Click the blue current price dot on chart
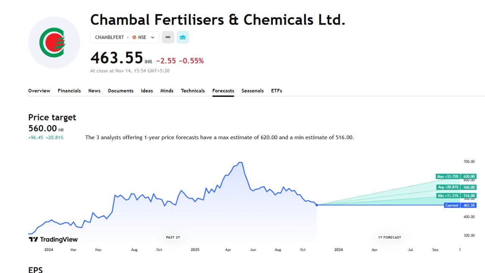 click(x=316, y=205)
